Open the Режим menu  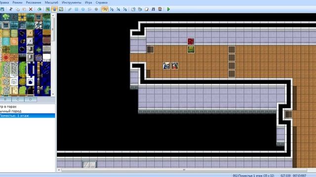pyautogui.click(x=17, y=2)
